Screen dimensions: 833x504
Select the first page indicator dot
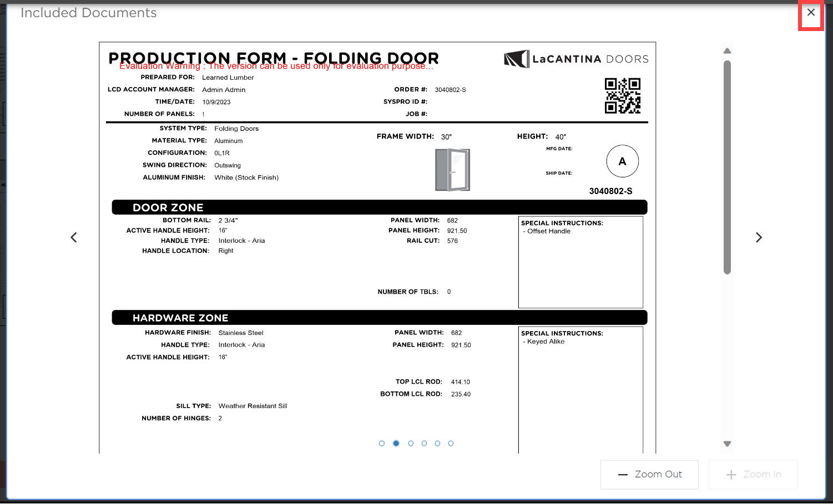pyautogui.click(x=382, y=444)
